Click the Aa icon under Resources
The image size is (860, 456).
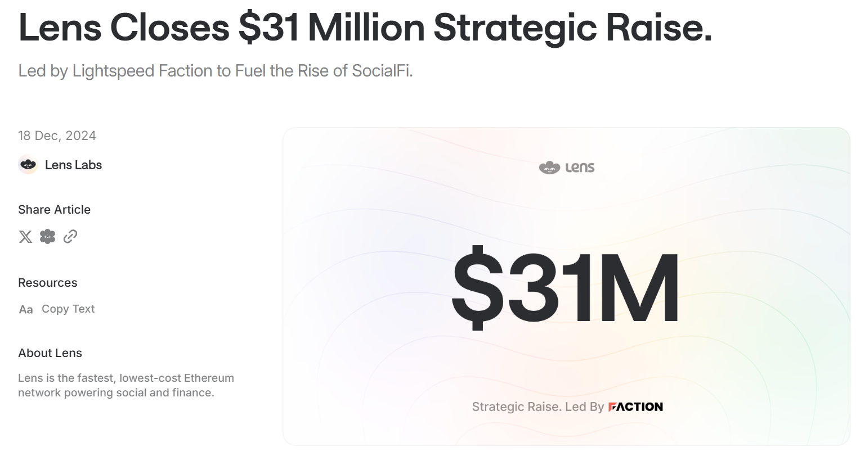click(26, 309)
